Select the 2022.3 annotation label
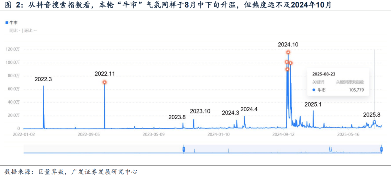This screenshot has width=391, height=175. pos(43,79)
